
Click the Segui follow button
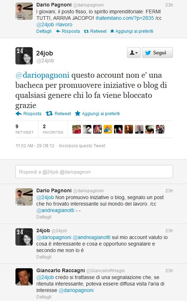coord(157,53)
